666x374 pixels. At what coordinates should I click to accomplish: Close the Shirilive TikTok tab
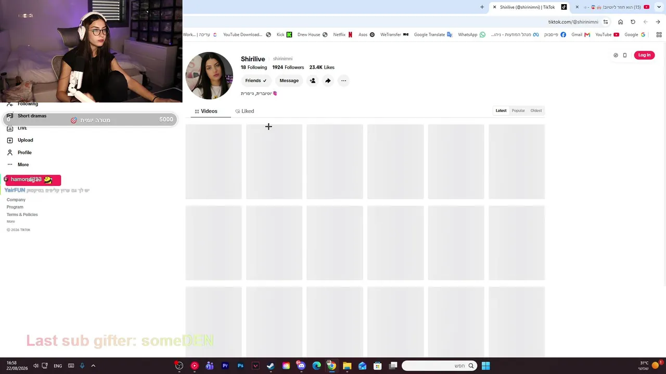pos(494,7)
